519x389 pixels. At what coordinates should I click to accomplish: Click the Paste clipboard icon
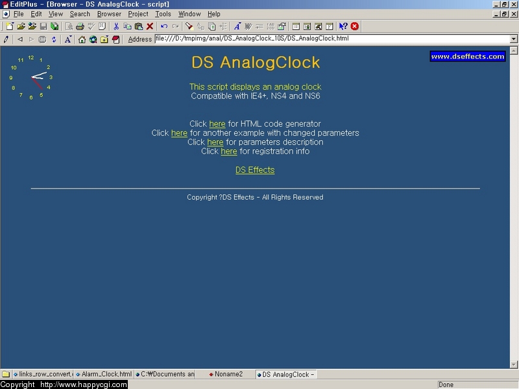coord(139,27)
